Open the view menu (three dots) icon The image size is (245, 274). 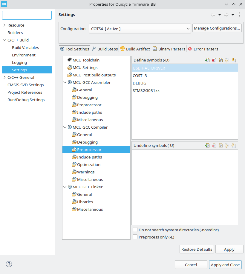239,15
